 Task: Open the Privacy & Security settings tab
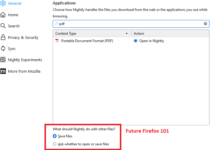(x=23, y=37)
